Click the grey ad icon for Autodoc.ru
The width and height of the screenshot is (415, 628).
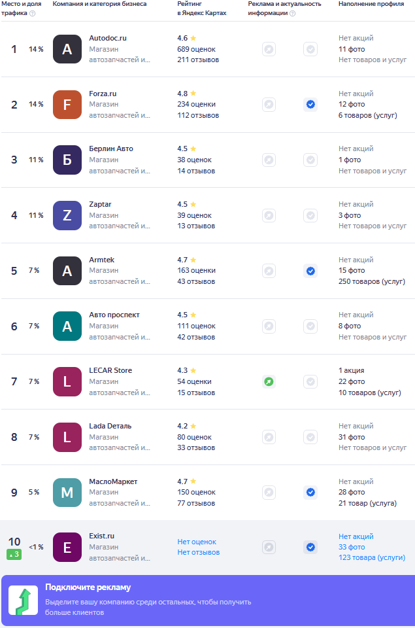[x=269, y=49]
